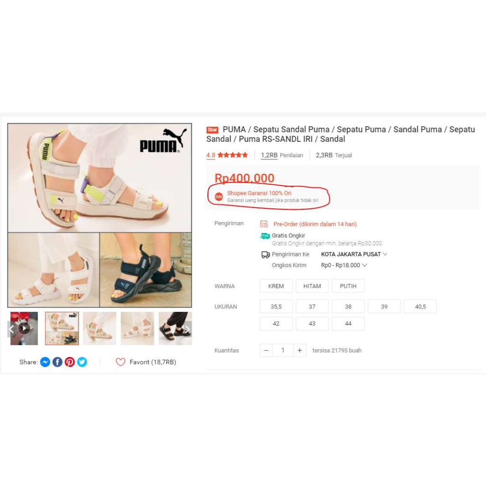This screenshot has width=486, height=486.
Task: Share product on Twitter
Action: point(82,362)
